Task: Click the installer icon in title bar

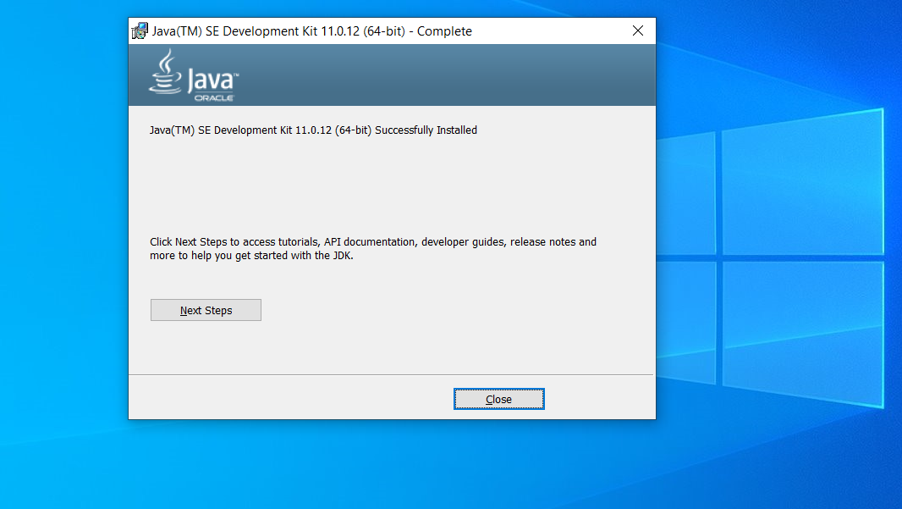Action: (140, 31)
